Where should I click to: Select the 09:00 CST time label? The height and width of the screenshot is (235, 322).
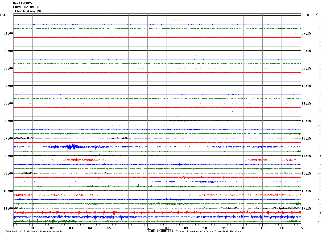point(8,173)
